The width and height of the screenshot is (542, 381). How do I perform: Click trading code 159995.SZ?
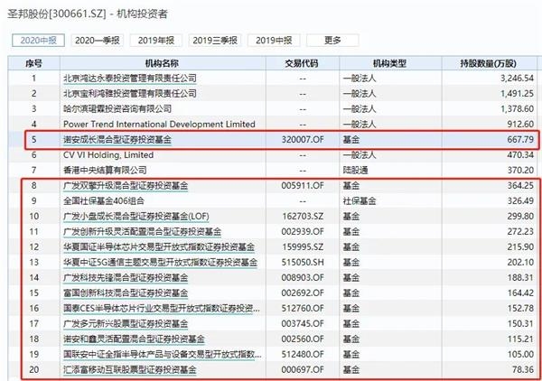pyautogui.click(x=303, y=247)
